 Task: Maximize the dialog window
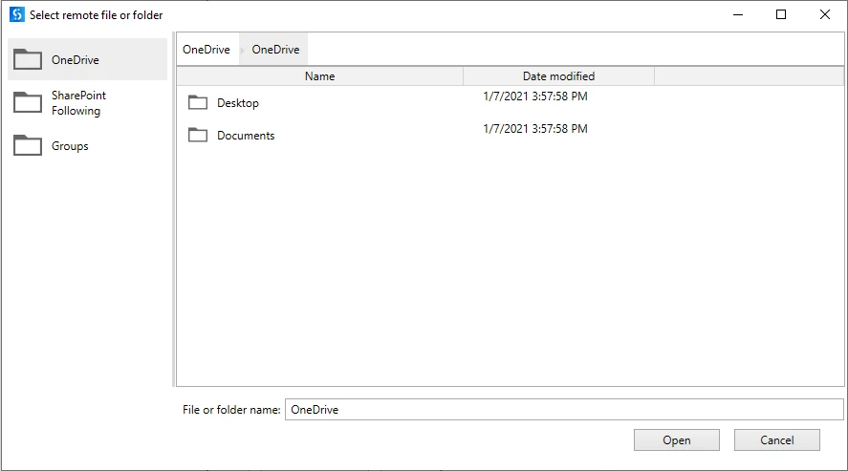point(781,14)
